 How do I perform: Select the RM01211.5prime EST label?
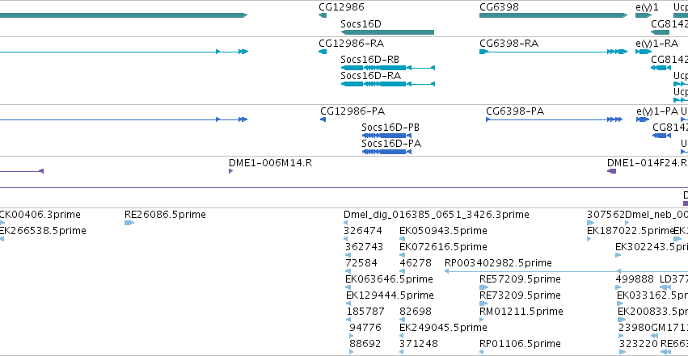521,312
